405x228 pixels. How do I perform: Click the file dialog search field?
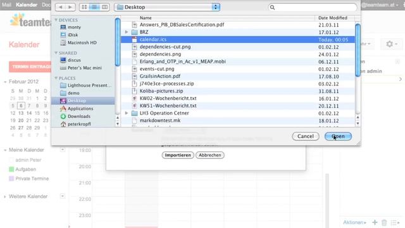pos(313,7)
